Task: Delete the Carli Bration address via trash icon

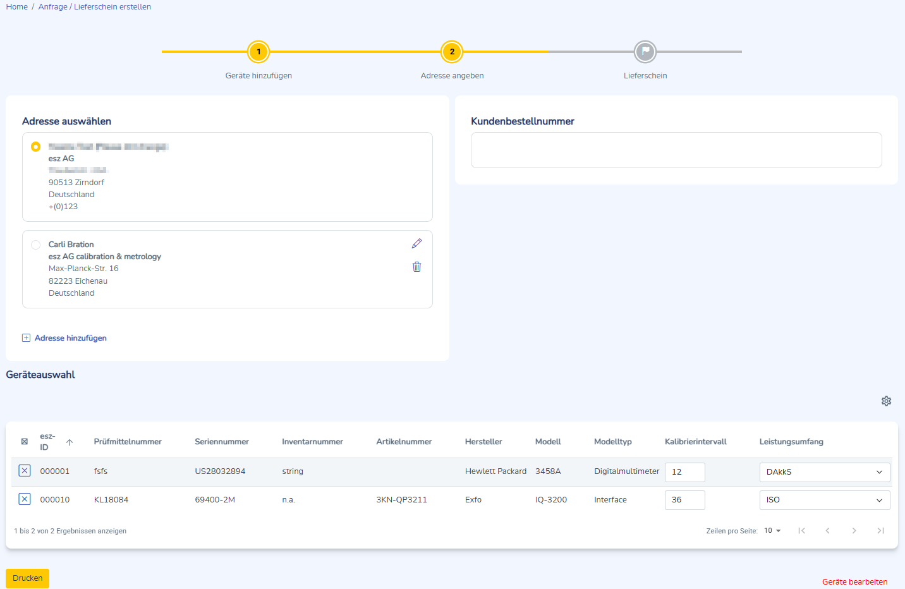Action: 416,267
